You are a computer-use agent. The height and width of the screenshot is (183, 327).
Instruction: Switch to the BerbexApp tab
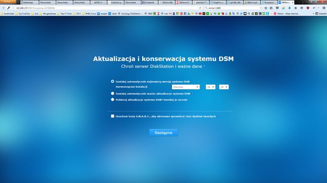point(30,3)
